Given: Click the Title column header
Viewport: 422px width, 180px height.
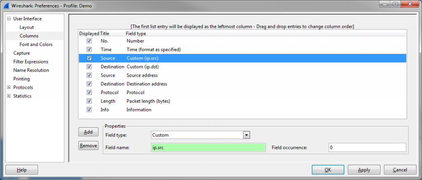Looking at the screenshot, I should (x=105, y=34).
